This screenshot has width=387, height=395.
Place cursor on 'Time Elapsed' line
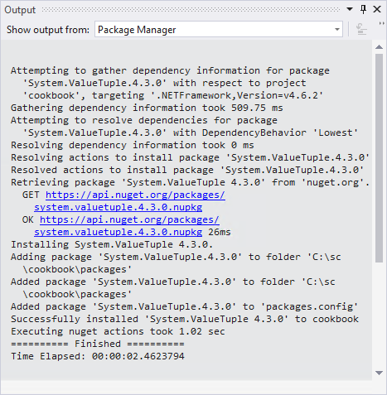(98, 356)
